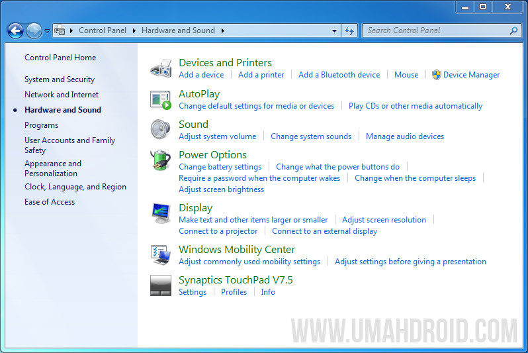Click the Display monitor icon

161,213
